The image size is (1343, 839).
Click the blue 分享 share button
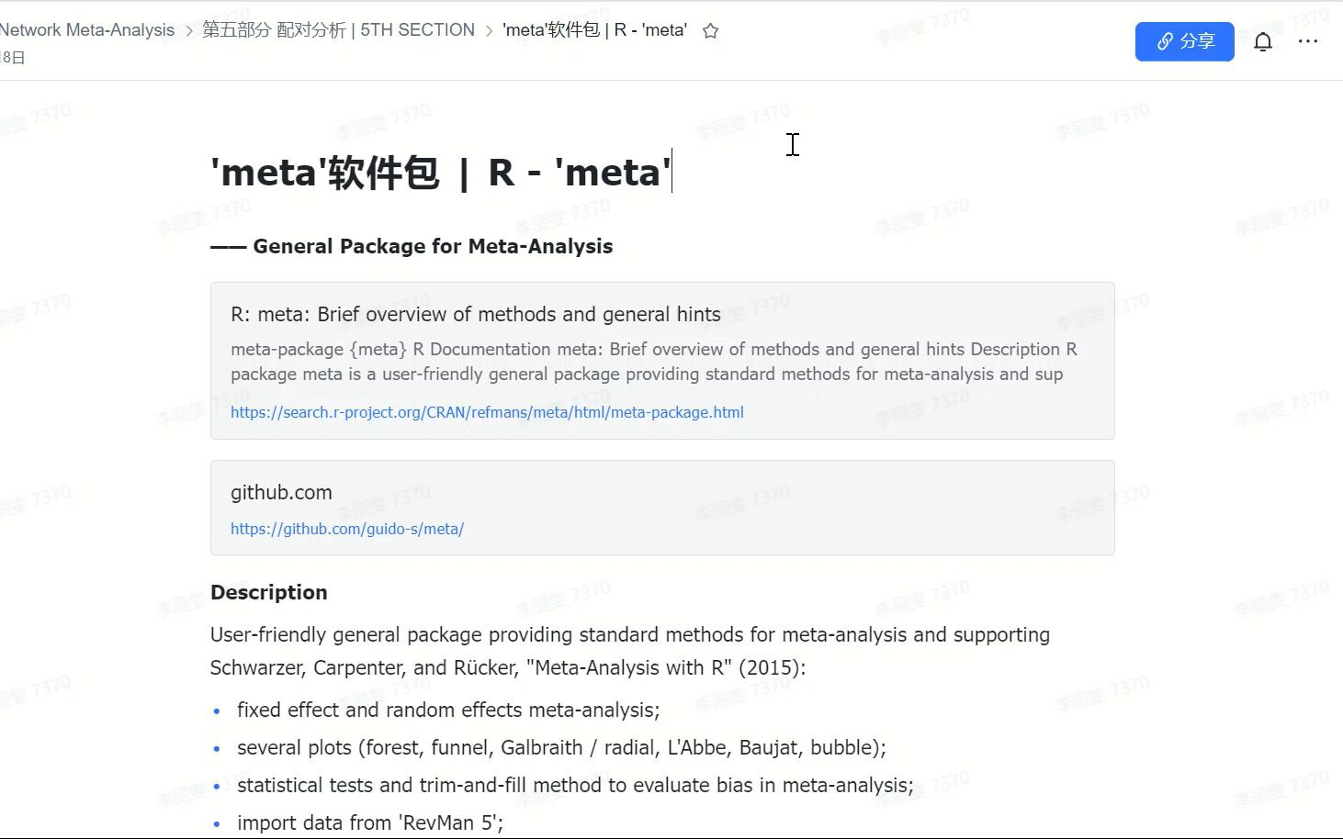tap(1184, 41)
